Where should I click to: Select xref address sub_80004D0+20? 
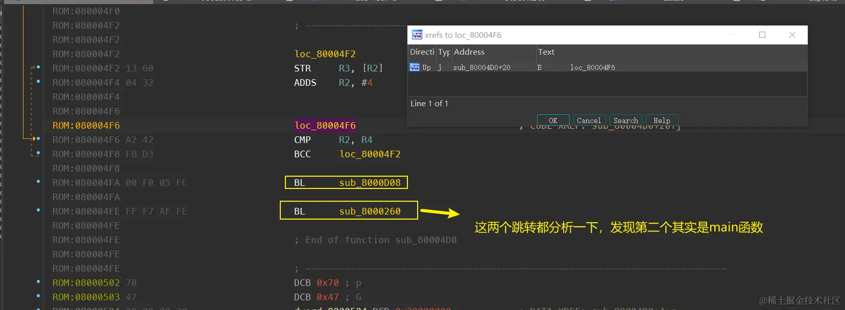click(481, 67)
